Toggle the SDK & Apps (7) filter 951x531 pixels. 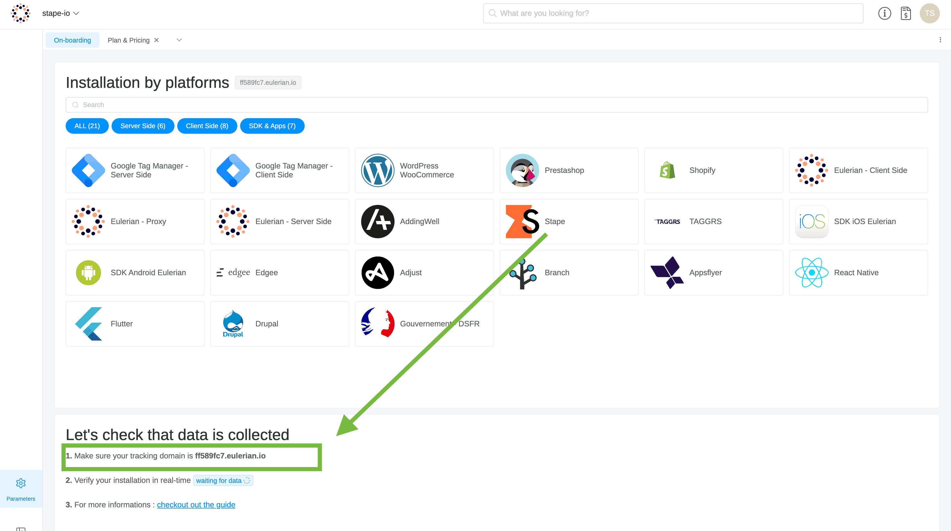click(272, 126)
